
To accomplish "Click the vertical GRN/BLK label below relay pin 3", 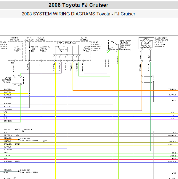I will click(60, 67).
